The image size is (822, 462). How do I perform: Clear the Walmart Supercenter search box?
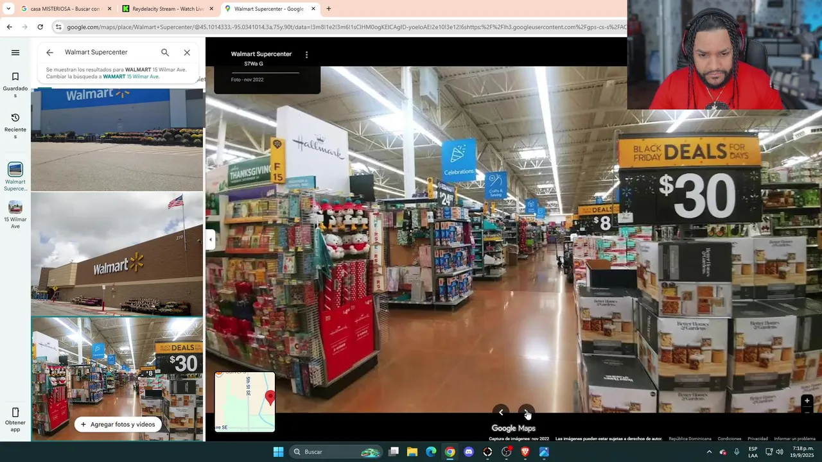click(187, 53)
